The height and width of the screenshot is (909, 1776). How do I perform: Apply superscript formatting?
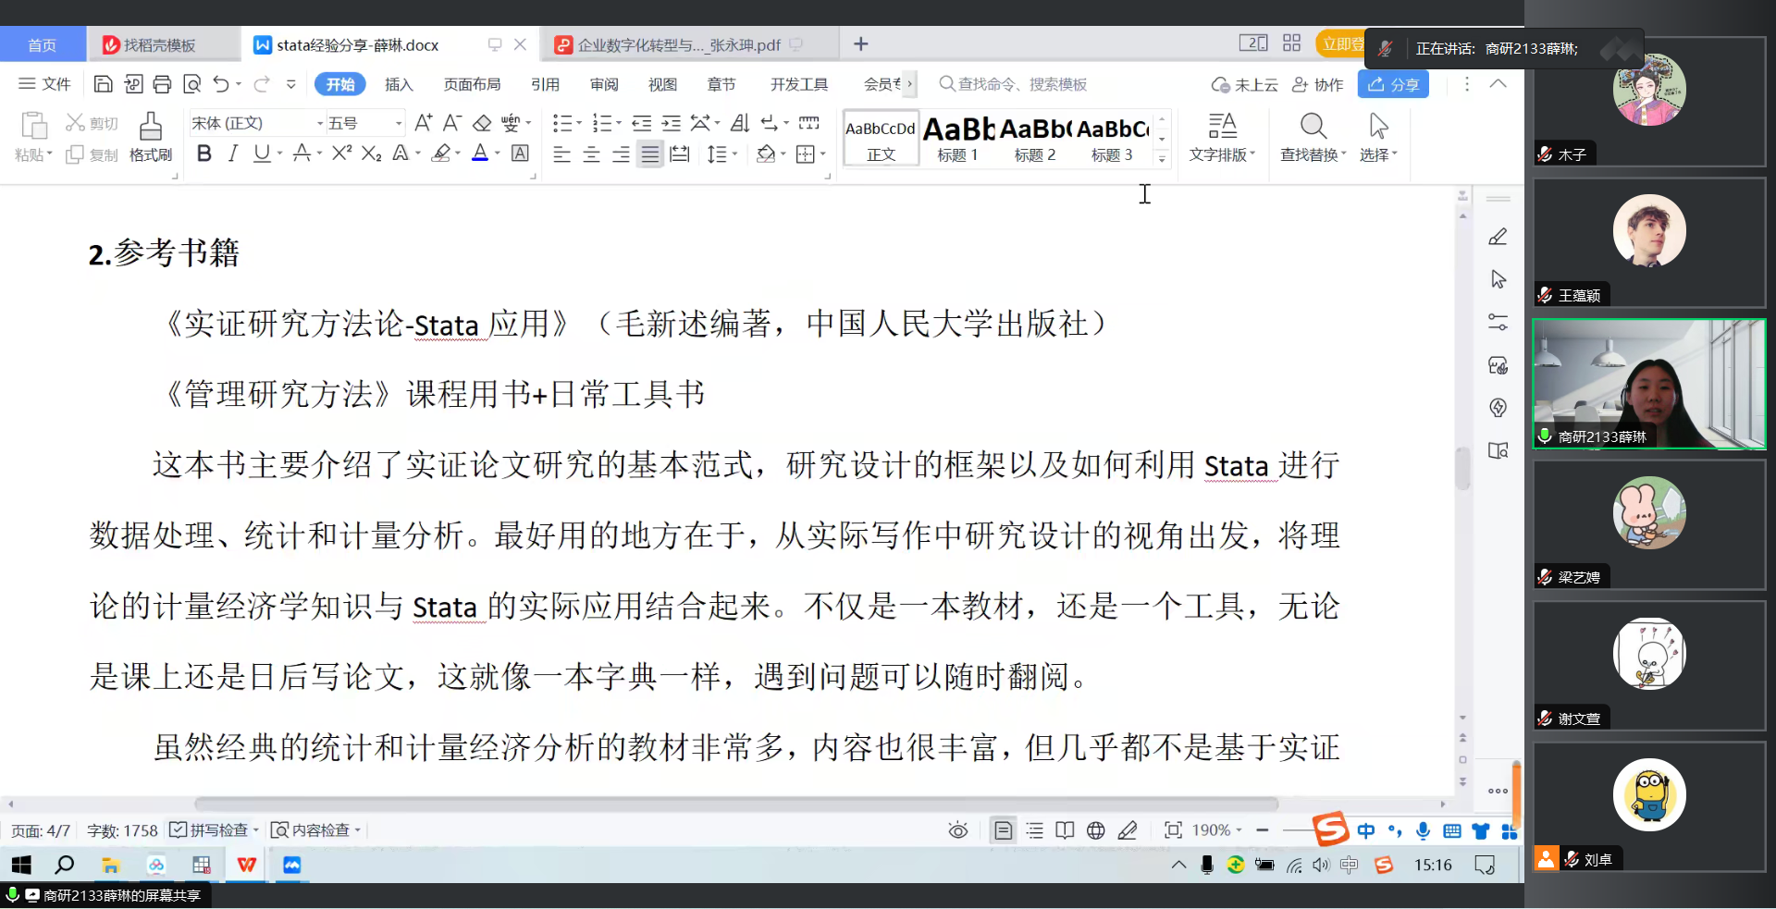click(341, 154)
